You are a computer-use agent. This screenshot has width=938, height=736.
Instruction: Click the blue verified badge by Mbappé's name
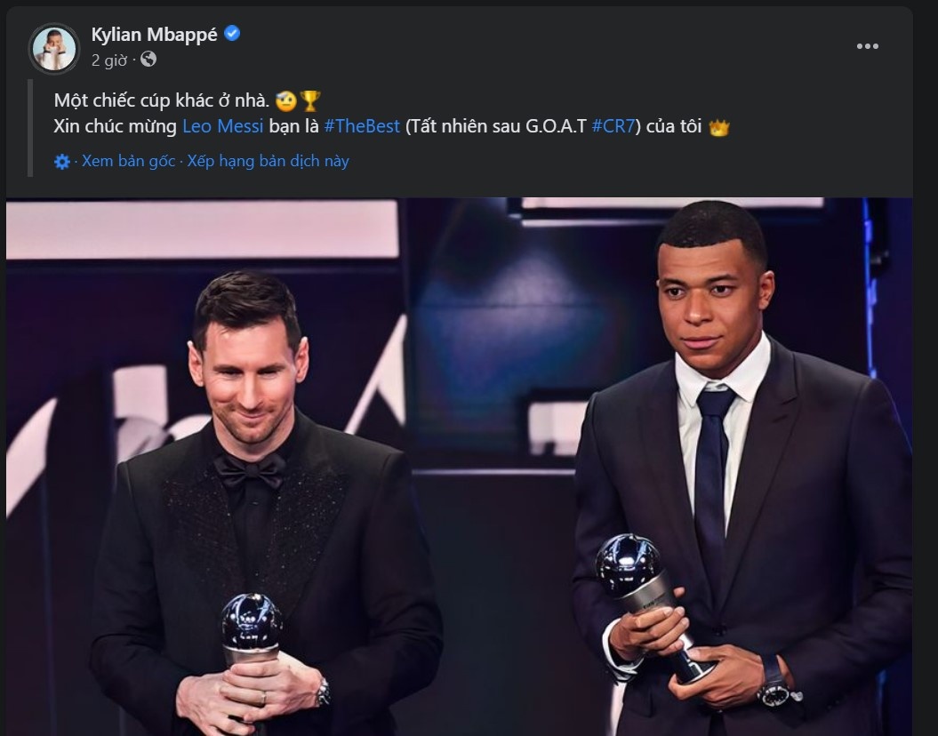(231, 32)
